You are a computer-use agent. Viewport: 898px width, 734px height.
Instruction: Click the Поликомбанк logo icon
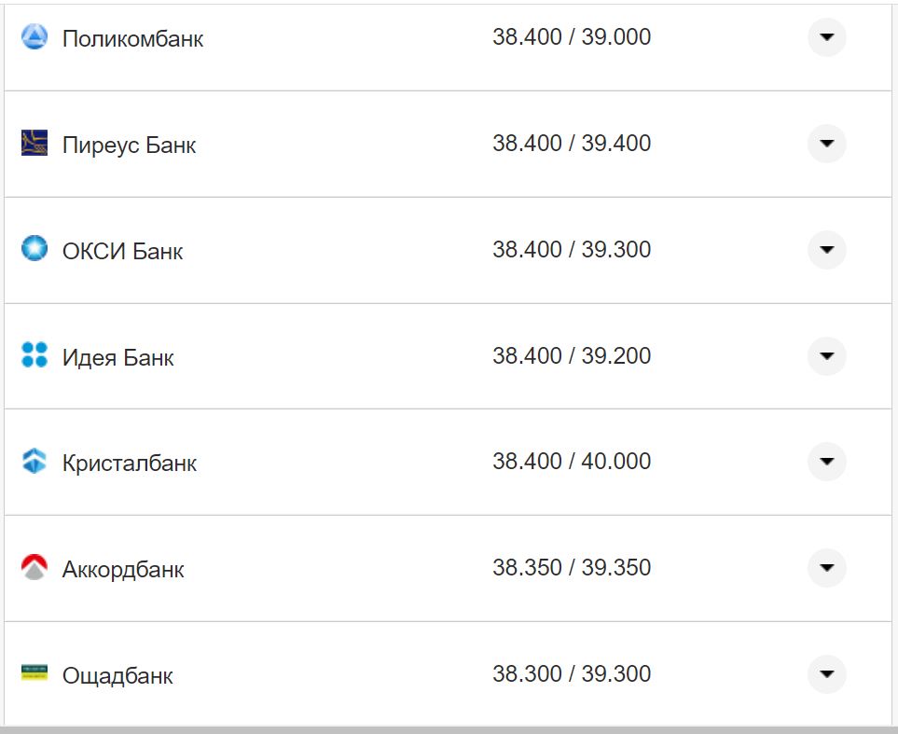pos(35,37)
